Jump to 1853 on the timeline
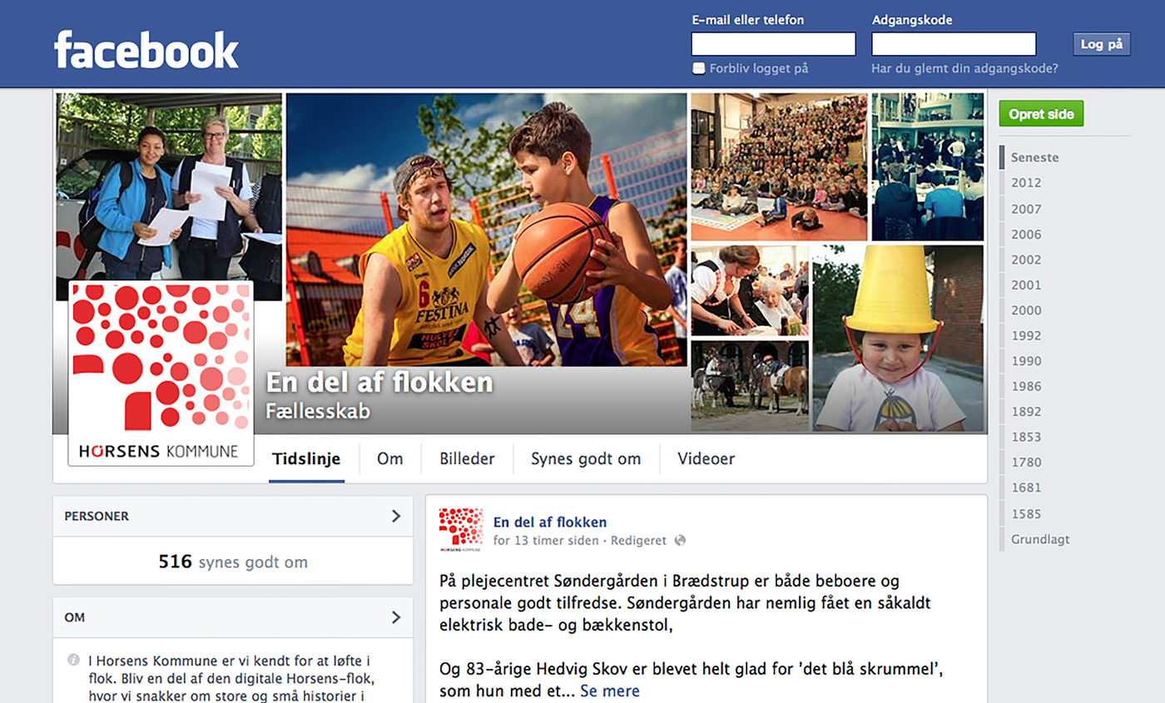 coord(1026,437)
